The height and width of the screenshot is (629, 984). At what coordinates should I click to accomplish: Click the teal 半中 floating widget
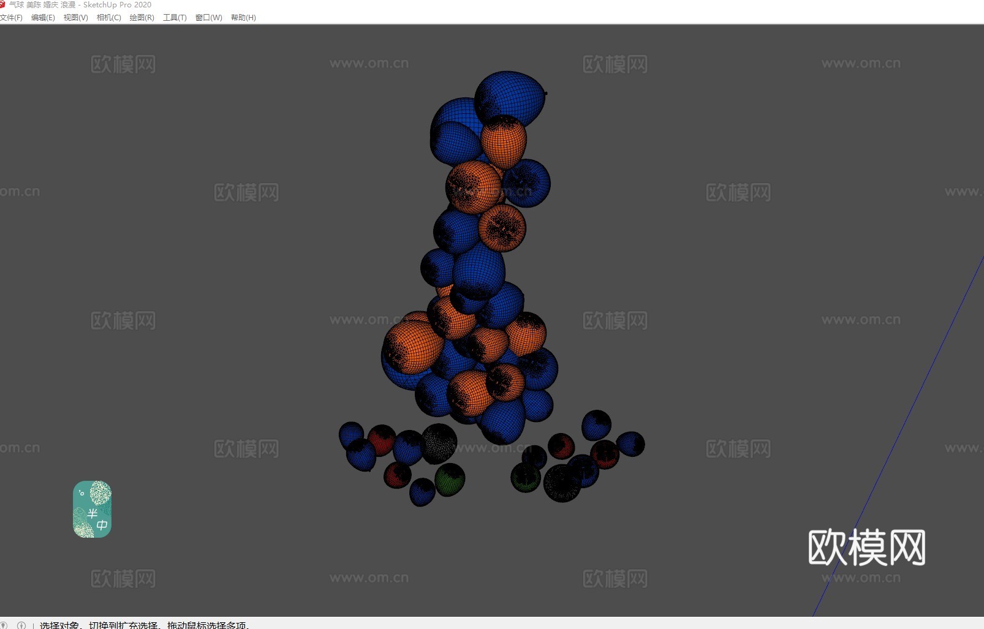pyautogui.click(x=92, y=509)
